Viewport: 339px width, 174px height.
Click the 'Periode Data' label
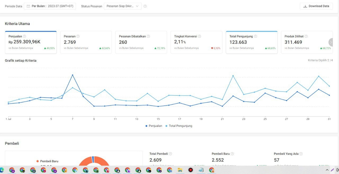click(14, 6)
